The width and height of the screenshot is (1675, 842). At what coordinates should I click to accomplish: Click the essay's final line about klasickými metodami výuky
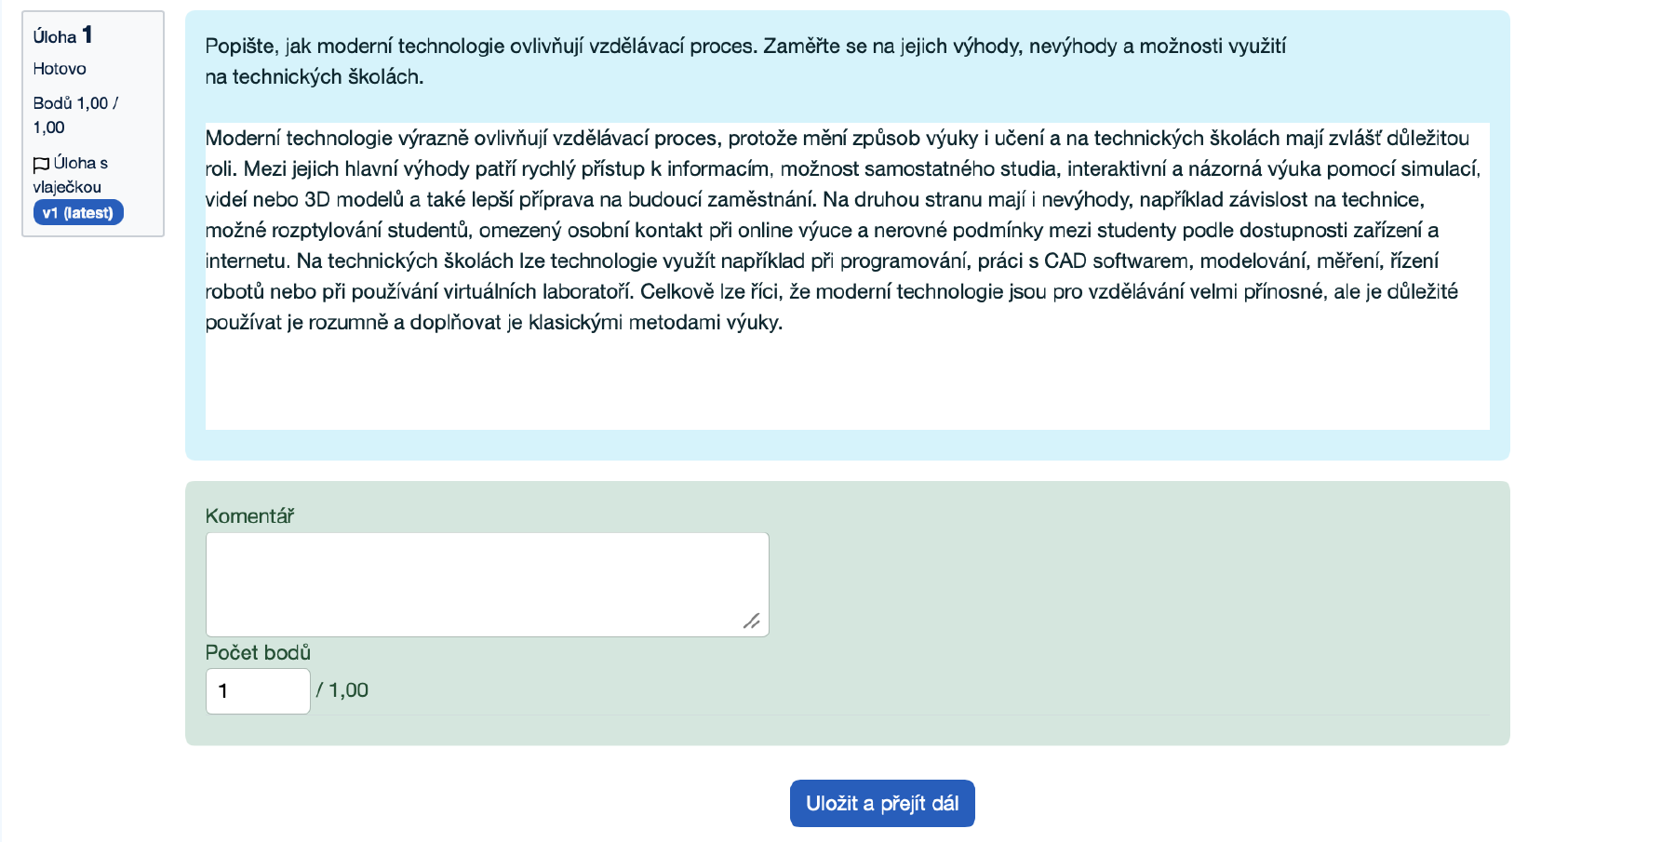click(x=494, y=323)
